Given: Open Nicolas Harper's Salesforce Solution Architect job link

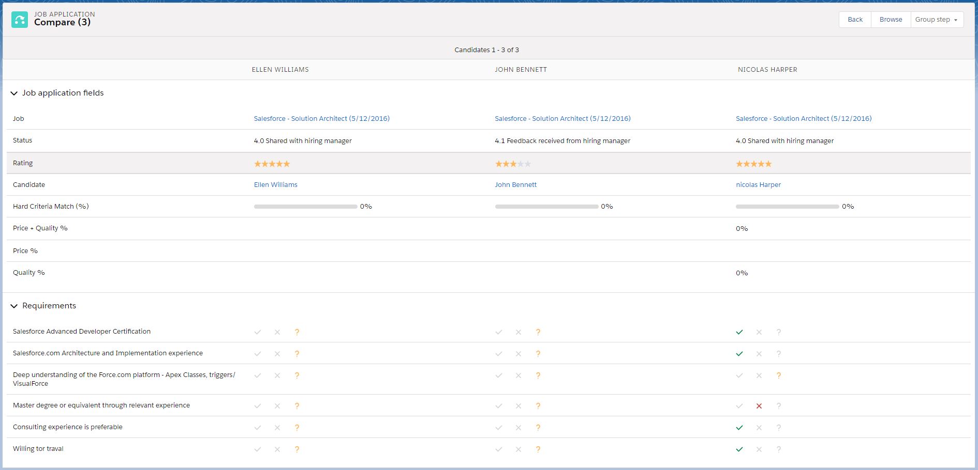Looking at the screenshot, I should tap(804, 119).
